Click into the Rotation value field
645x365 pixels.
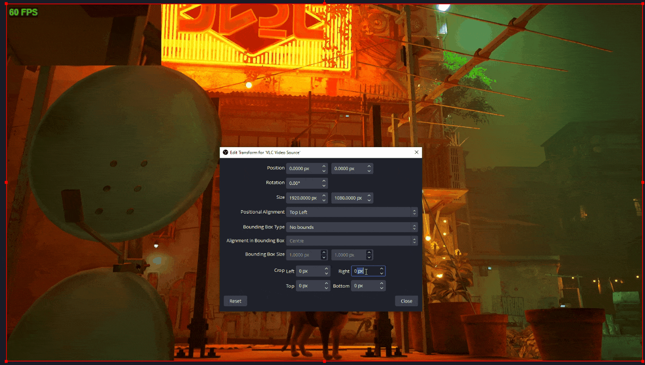[x=303, y=183]
